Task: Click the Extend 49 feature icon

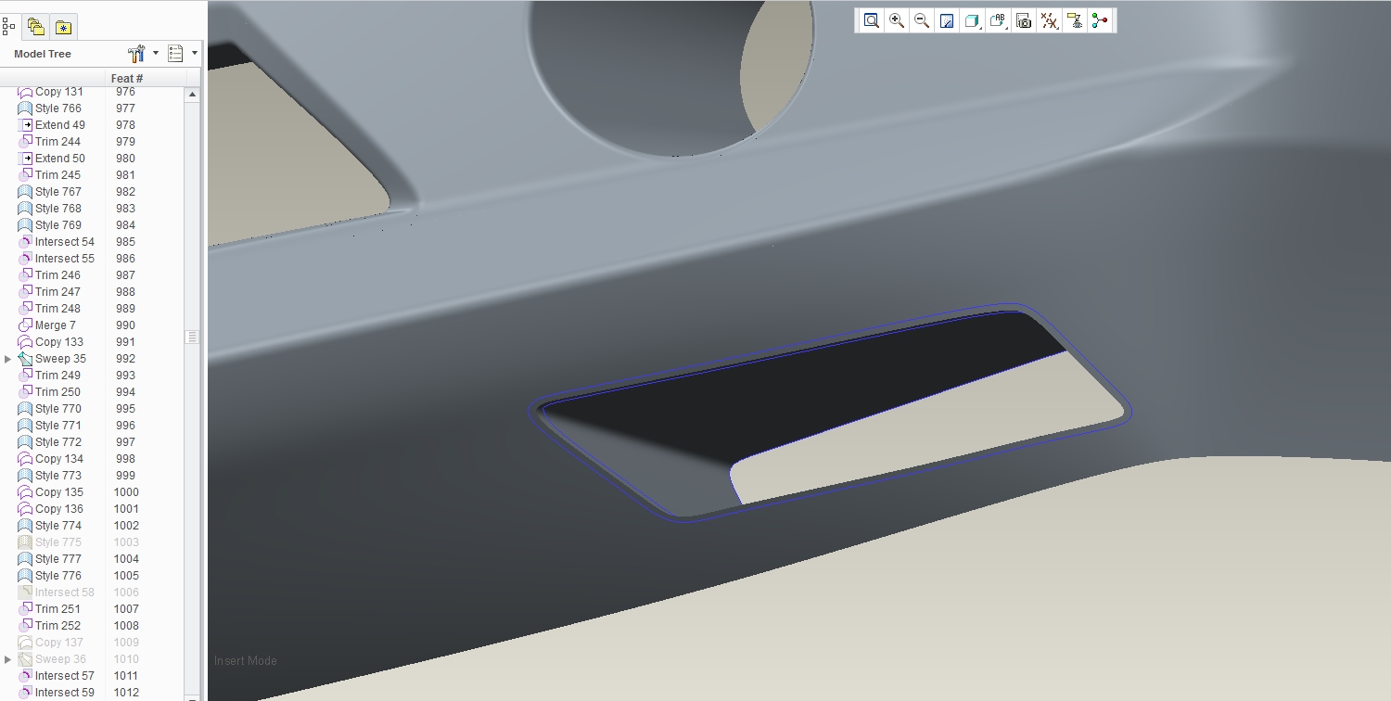Action: [25, 125]
